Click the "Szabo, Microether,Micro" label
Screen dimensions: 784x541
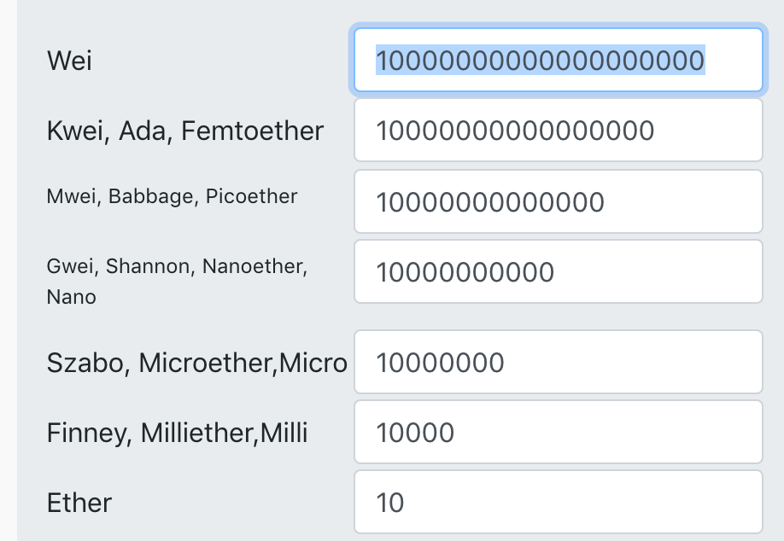pos(196,363)
